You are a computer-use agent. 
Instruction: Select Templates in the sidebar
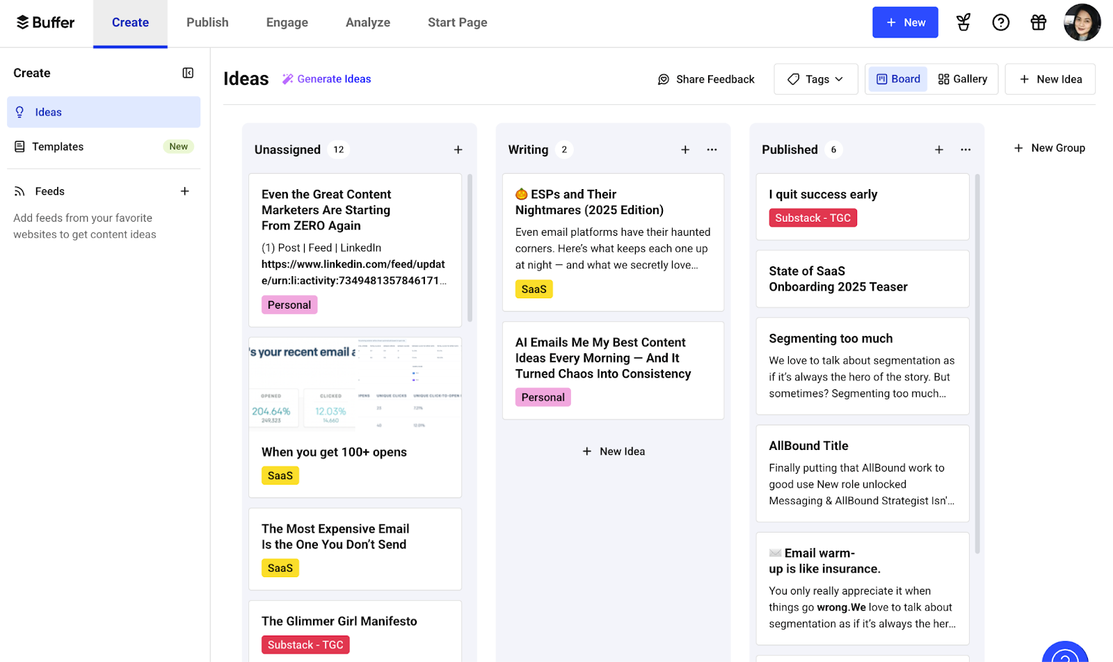click(x=58, y=147)
